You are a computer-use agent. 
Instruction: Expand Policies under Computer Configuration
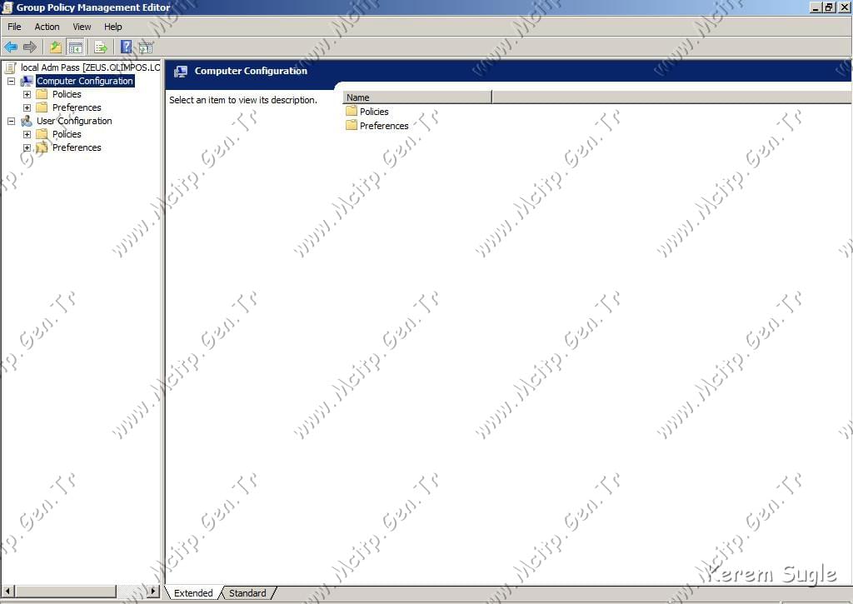click(x=27, y=94)
